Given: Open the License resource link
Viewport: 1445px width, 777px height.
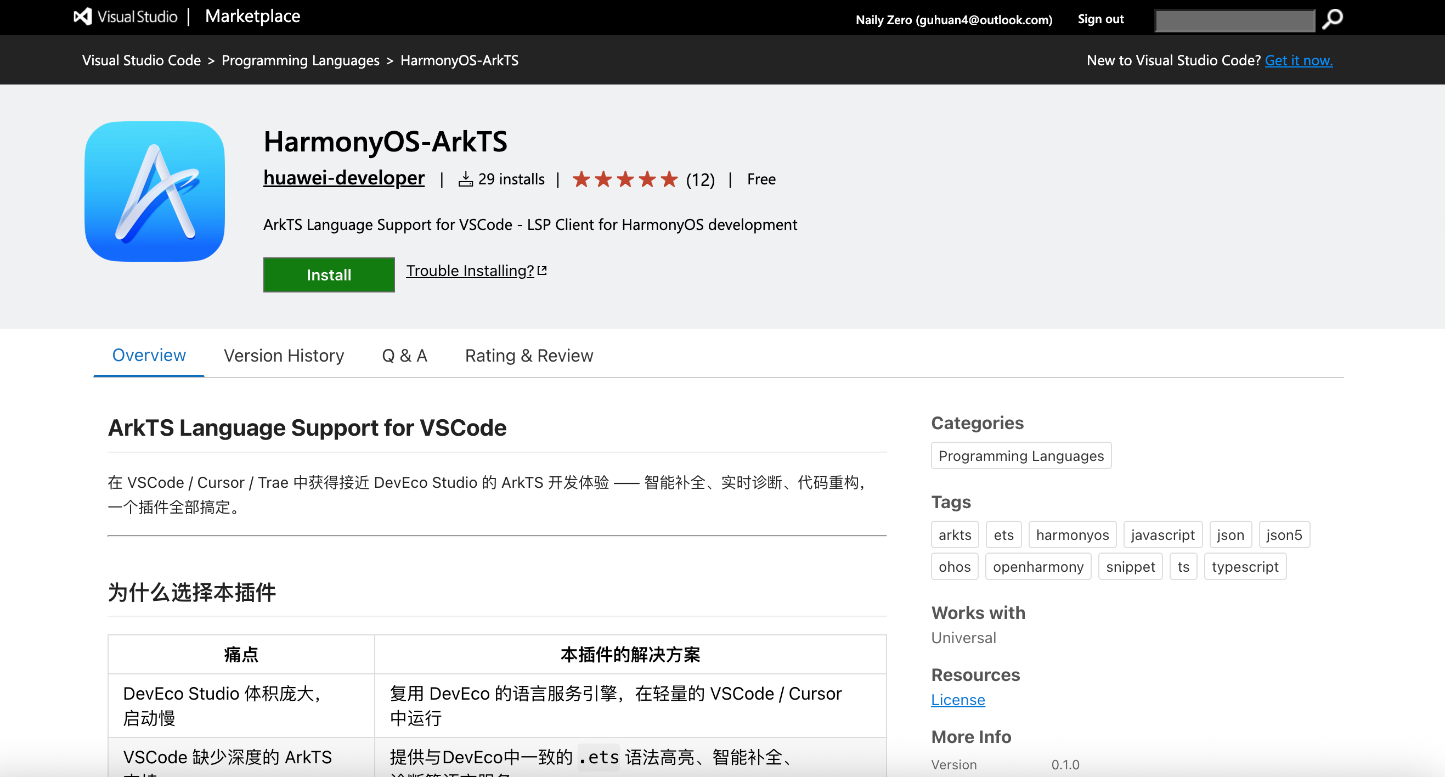Looking at the screenshot, I should tap(957, 700).
